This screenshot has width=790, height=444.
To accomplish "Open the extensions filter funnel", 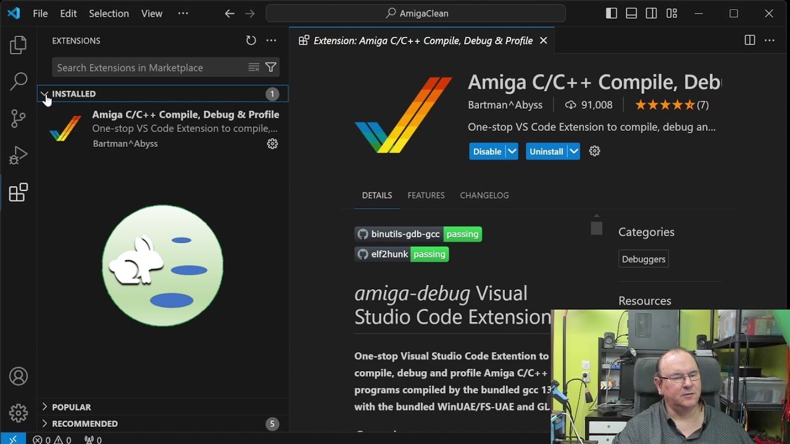I will (270, 67).
